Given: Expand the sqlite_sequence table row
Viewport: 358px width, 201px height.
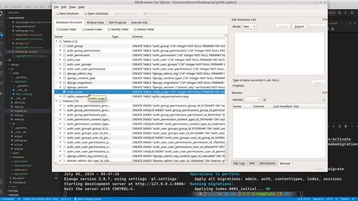Looking at the screenshot, I should (x=60, y=97).
